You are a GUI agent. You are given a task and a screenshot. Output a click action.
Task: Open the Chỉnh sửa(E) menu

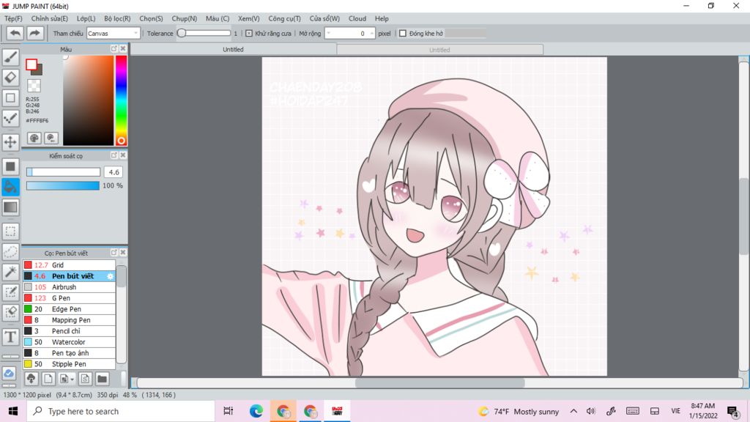pyautogui.click(x=49, y=18)
